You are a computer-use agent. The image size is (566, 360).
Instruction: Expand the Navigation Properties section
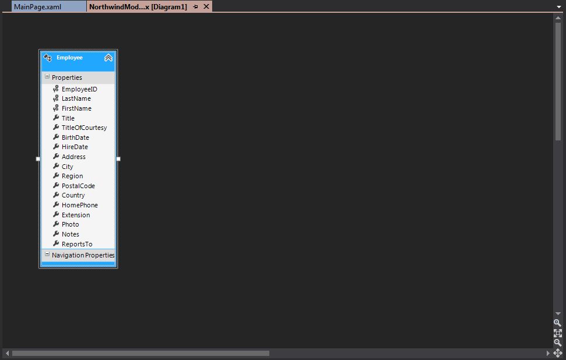point(47,255)
